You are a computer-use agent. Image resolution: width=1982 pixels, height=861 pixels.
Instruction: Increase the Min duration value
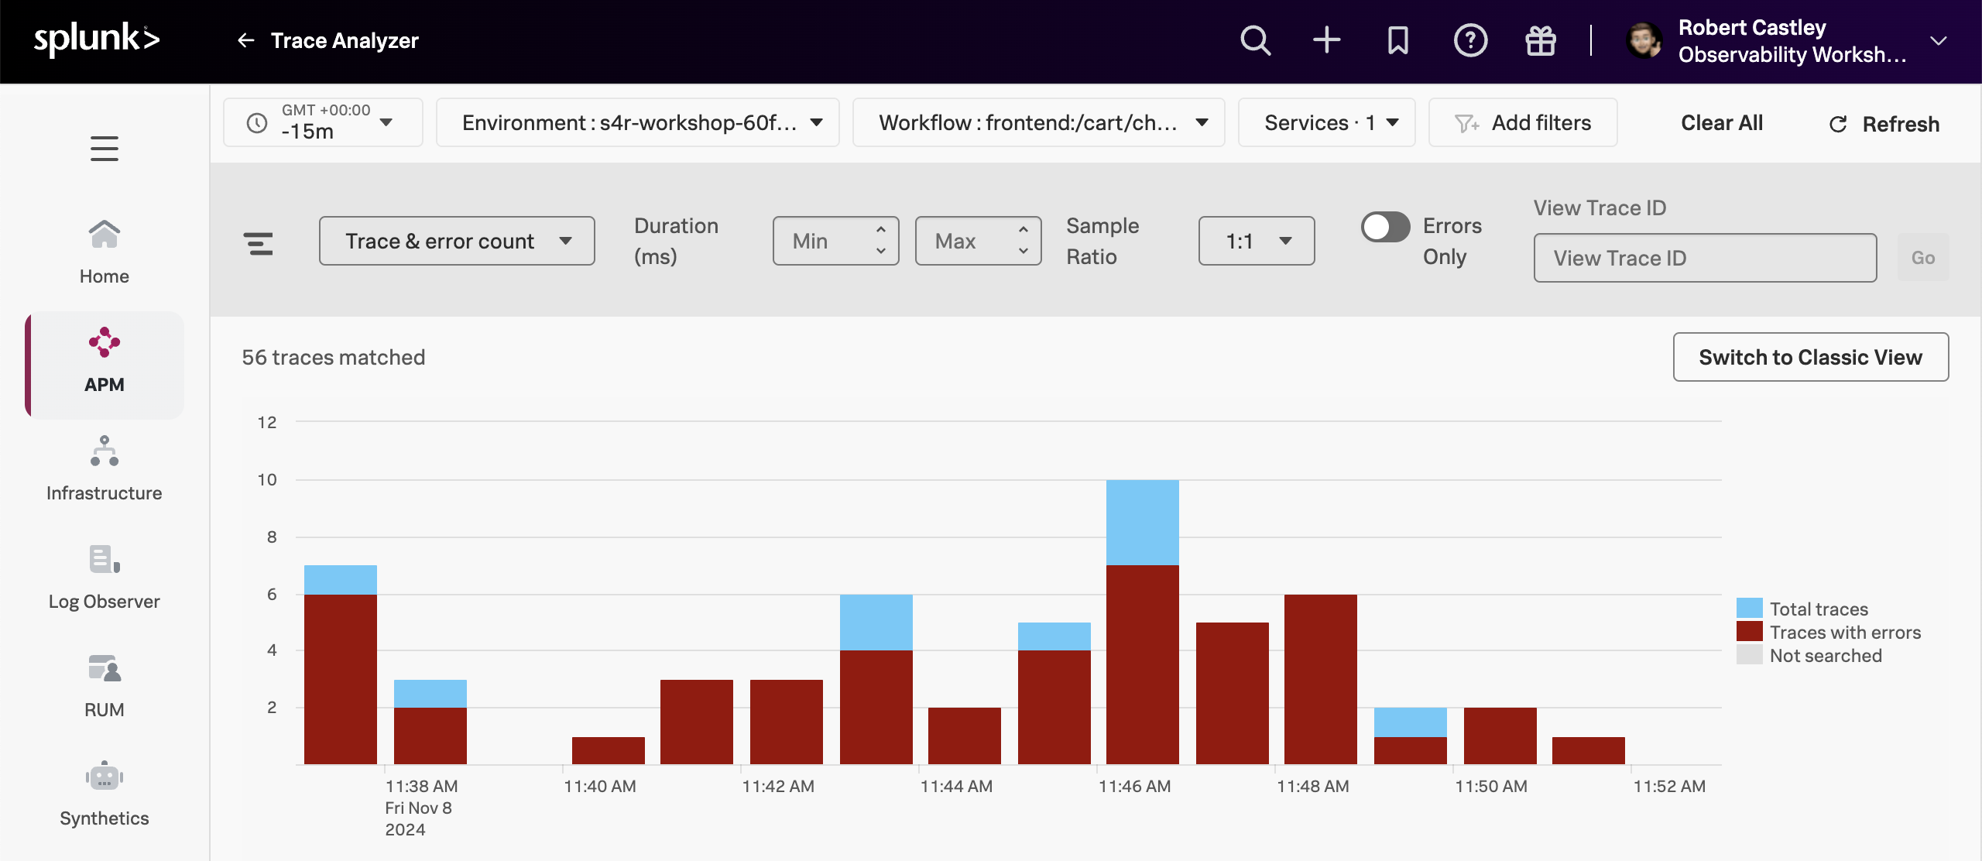click(x=880, y=230)
